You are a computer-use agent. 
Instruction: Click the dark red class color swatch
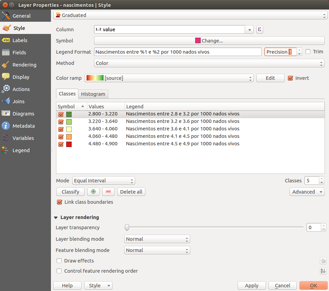pyautogui.click(x=69, y=144)
